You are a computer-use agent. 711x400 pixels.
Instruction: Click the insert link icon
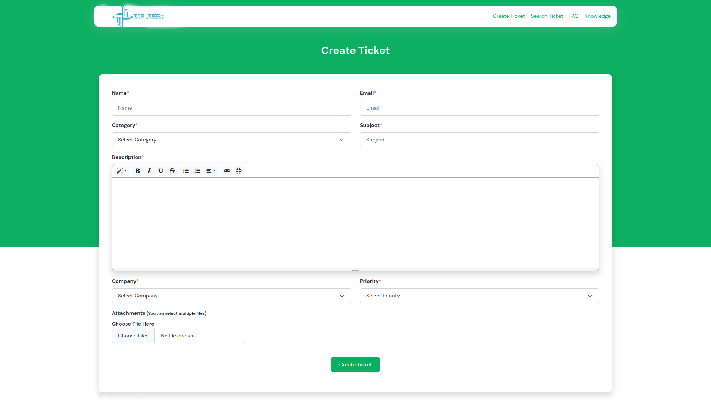[227, 171]
